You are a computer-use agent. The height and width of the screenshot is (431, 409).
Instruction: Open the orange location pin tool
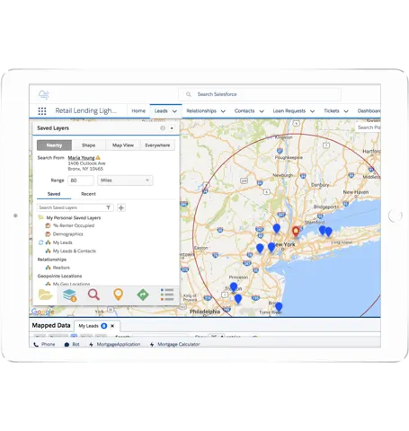(x=119, y=295)
